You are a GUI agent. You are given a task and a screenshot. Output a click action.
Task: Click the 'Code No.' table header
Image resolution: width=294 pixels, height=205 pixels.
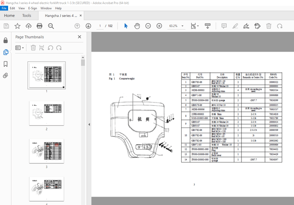point(273,77)
